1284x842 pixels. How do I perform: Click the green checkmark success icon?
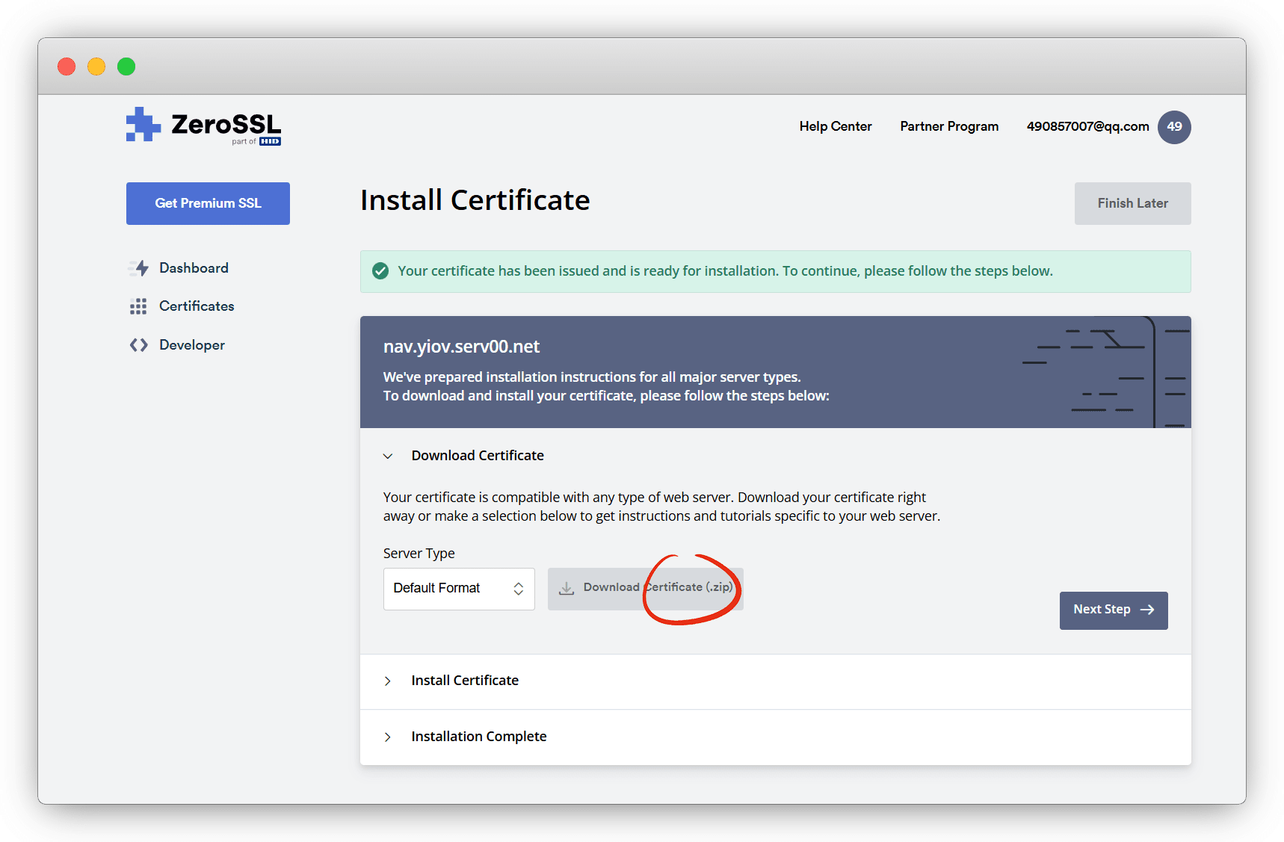(380, 271)
